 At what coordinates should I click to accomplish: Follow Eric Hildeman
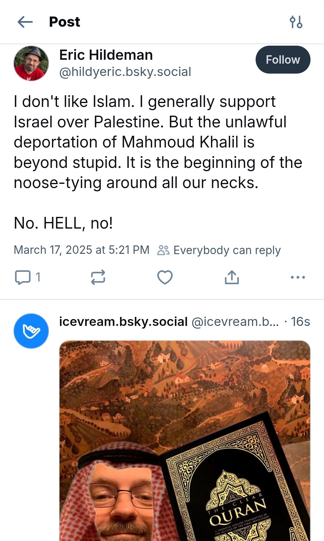tap(283, 60)
